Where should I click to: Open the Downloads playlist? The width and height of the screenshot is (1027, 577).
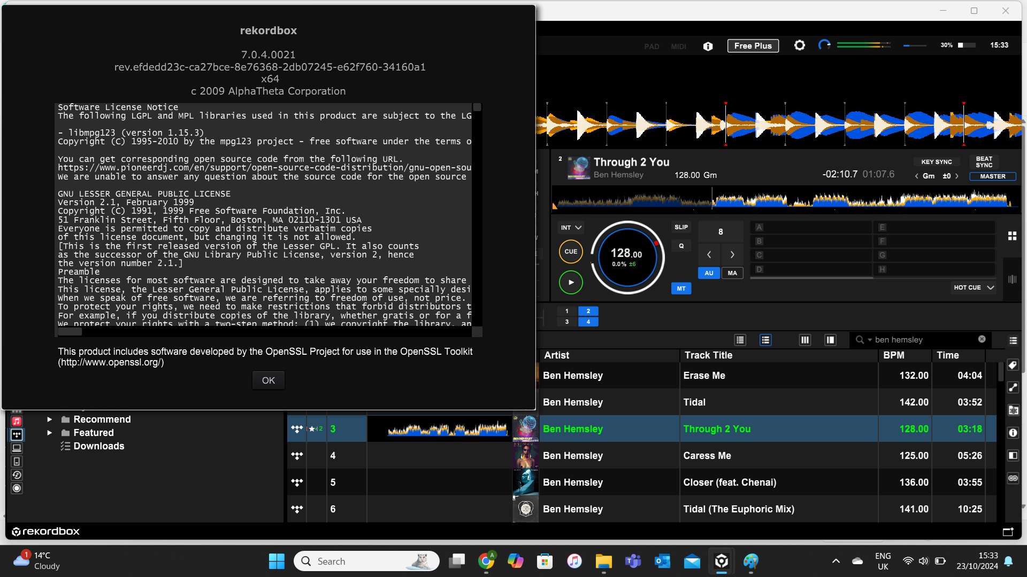98,446
